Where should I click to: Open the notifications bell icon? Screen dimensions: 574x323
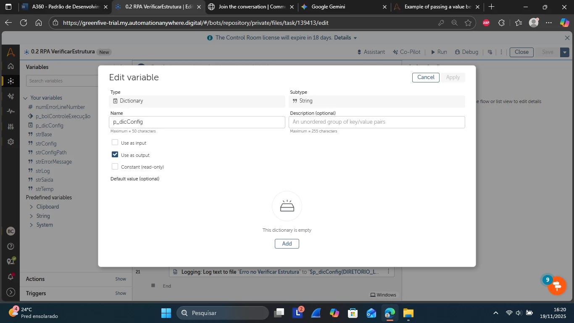click(x=11, y=277)
